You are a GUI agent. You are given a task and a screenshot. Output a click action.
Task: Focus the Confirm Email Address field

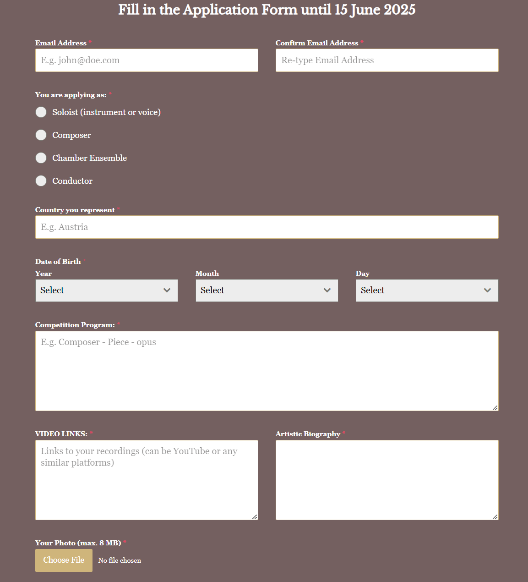(387, 60)
